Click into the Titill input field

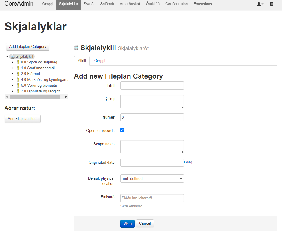coord(152,85)
